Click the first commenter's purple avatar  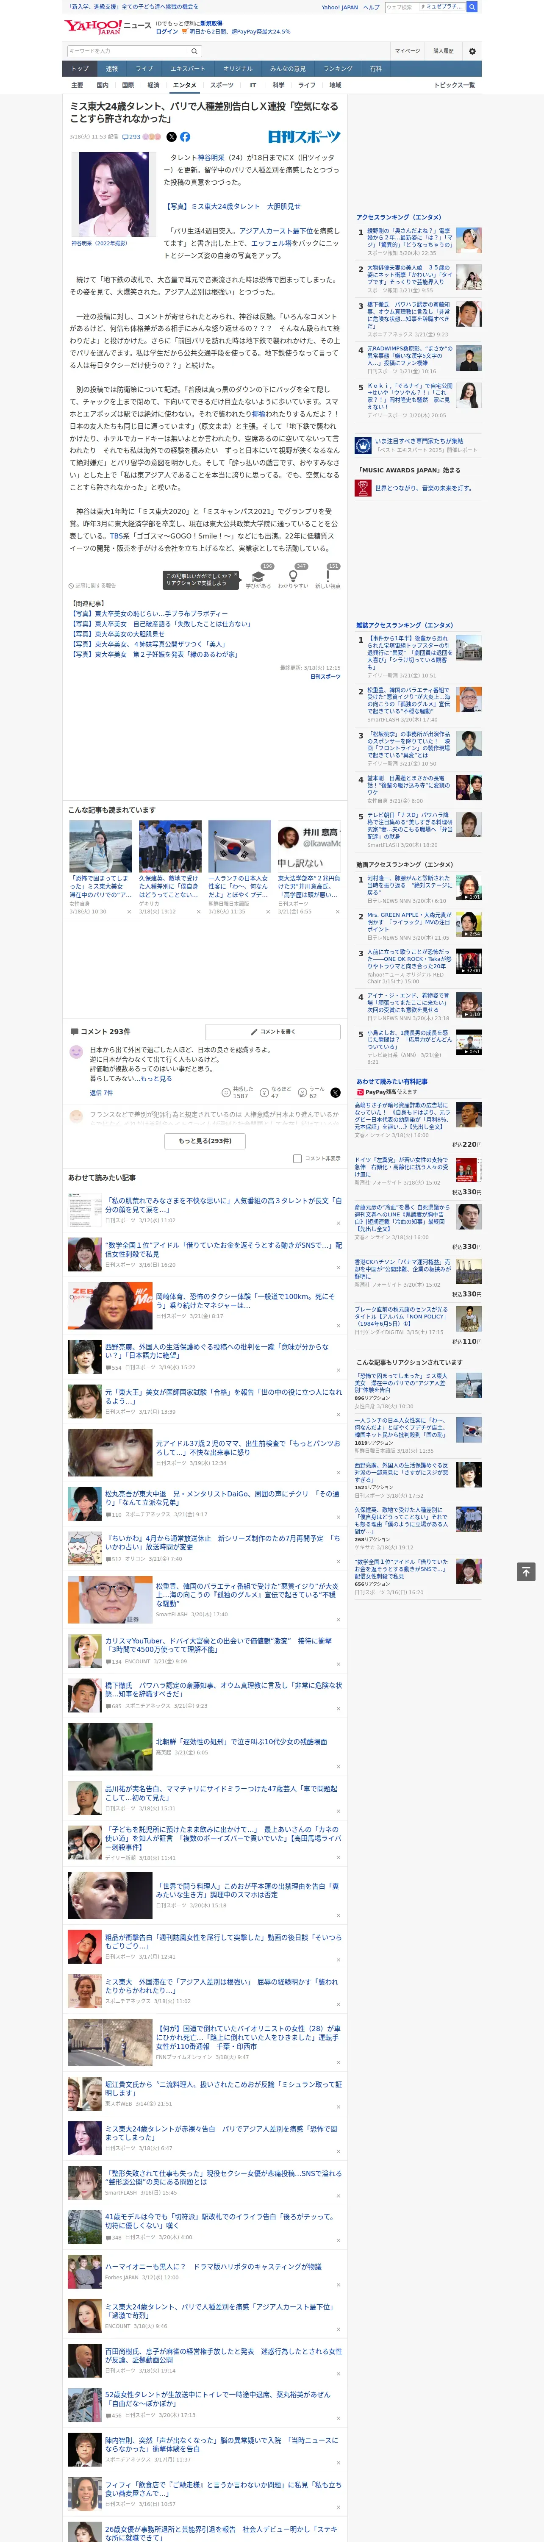pyautogui.click(x=76, y=1052)
